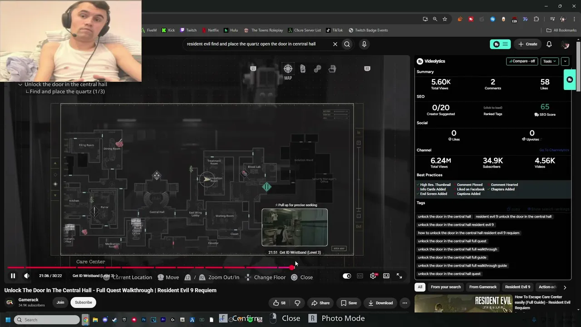
Task: Subscribe to Gamerack channel
Action: [84, 302]
